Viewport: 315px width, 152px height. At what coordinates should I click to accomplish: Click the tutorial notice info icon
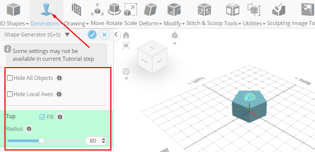(x=8, y=49)
